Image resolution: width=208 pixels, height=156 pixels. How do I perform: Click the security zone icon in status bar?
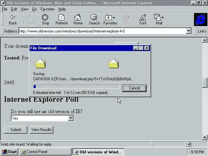189,144
